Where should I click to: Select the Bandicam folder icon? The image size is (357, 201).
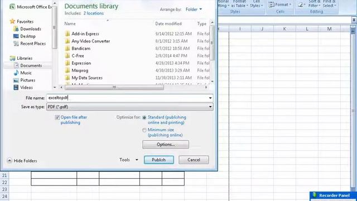click(67, 49)
